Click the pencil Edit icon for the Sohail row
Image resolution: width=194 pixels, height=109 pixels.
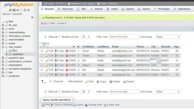[47, 51]
